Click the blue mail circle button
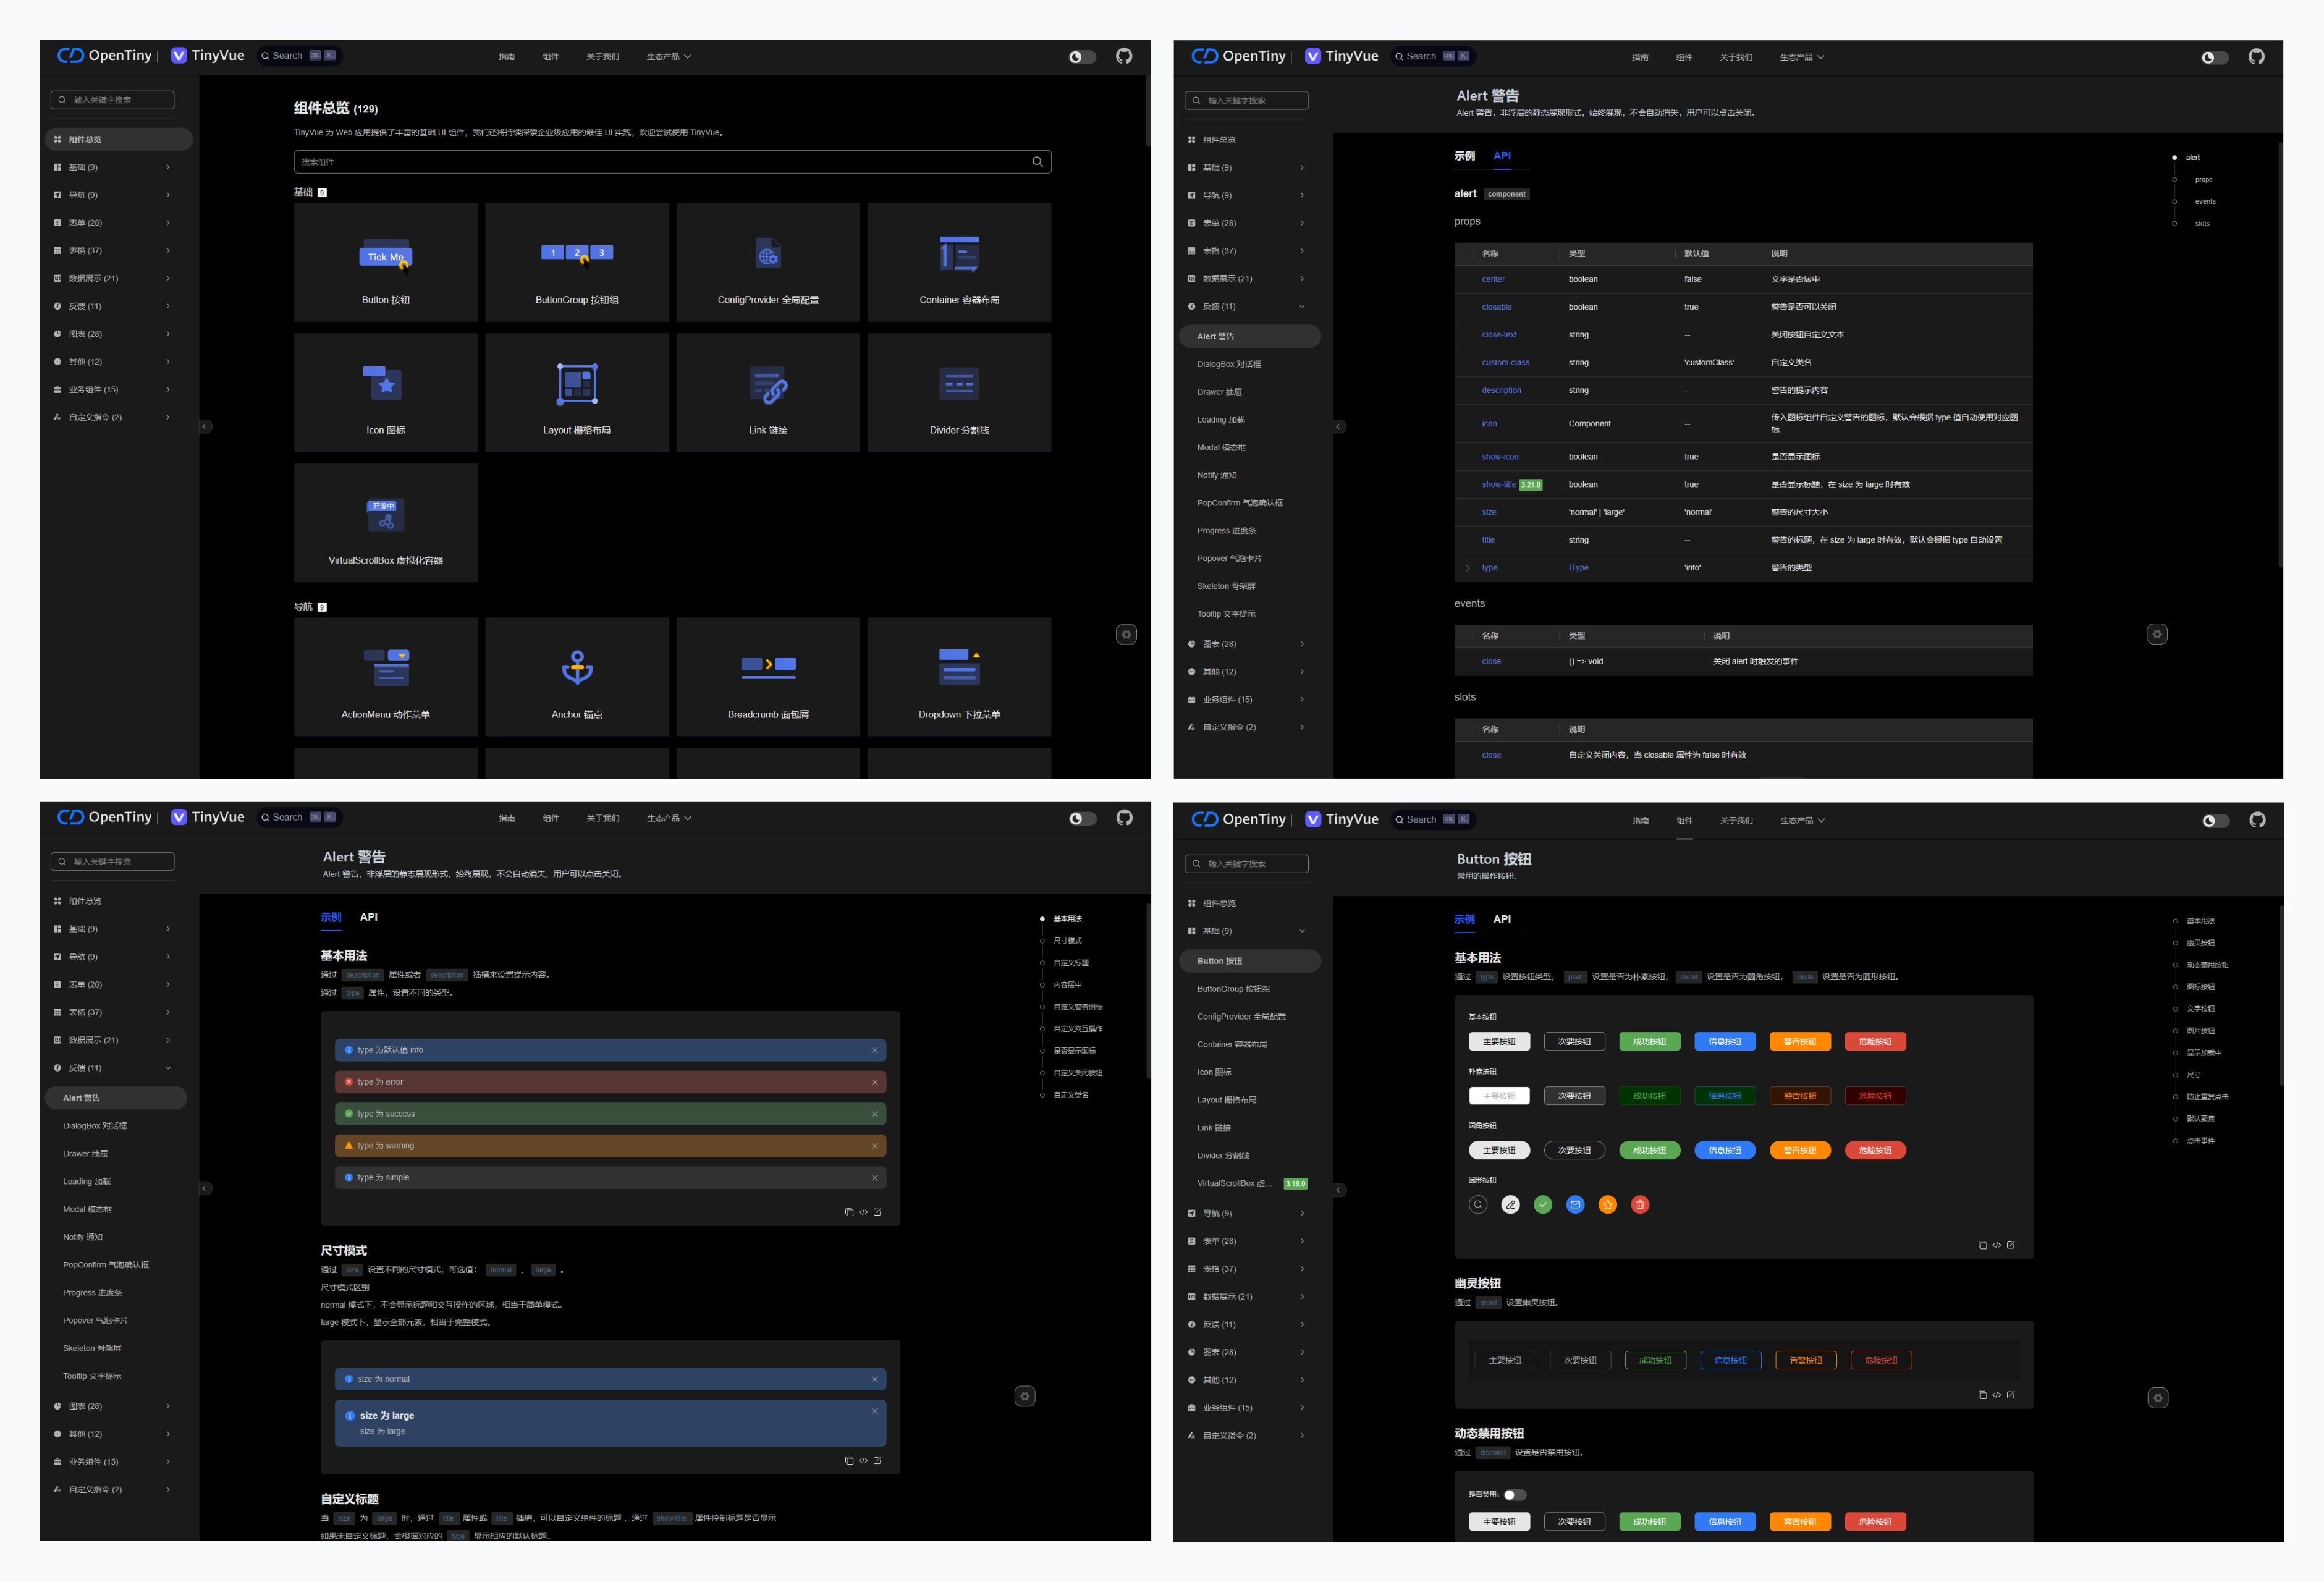 (x=1575, y=1205)
